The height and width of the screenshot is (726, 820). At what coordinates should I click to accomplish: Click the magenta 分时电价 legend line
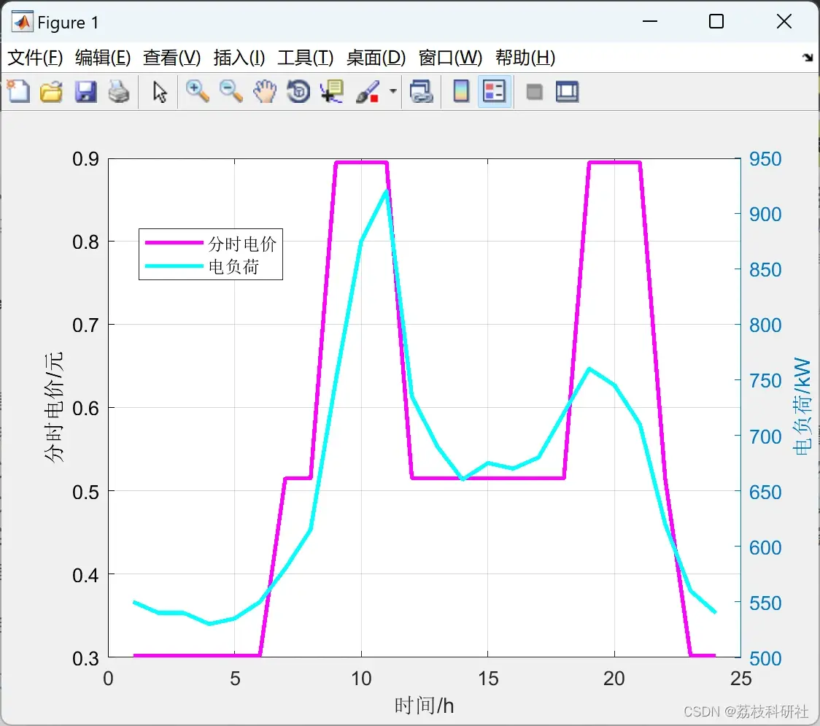coord(174,243)
